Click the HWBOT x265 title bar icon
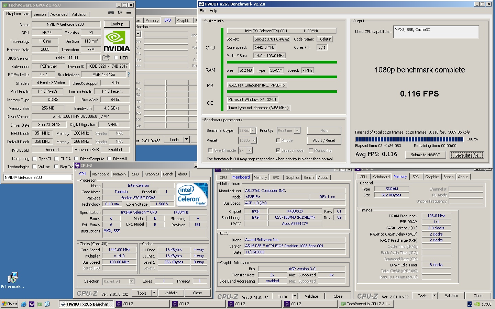 tap(201, 4)
